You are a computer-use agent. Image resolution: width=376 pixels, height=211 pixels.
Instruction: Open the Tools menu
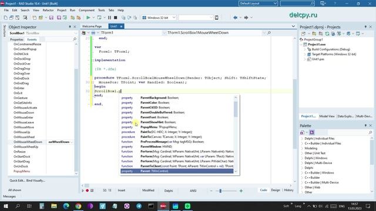102,11
